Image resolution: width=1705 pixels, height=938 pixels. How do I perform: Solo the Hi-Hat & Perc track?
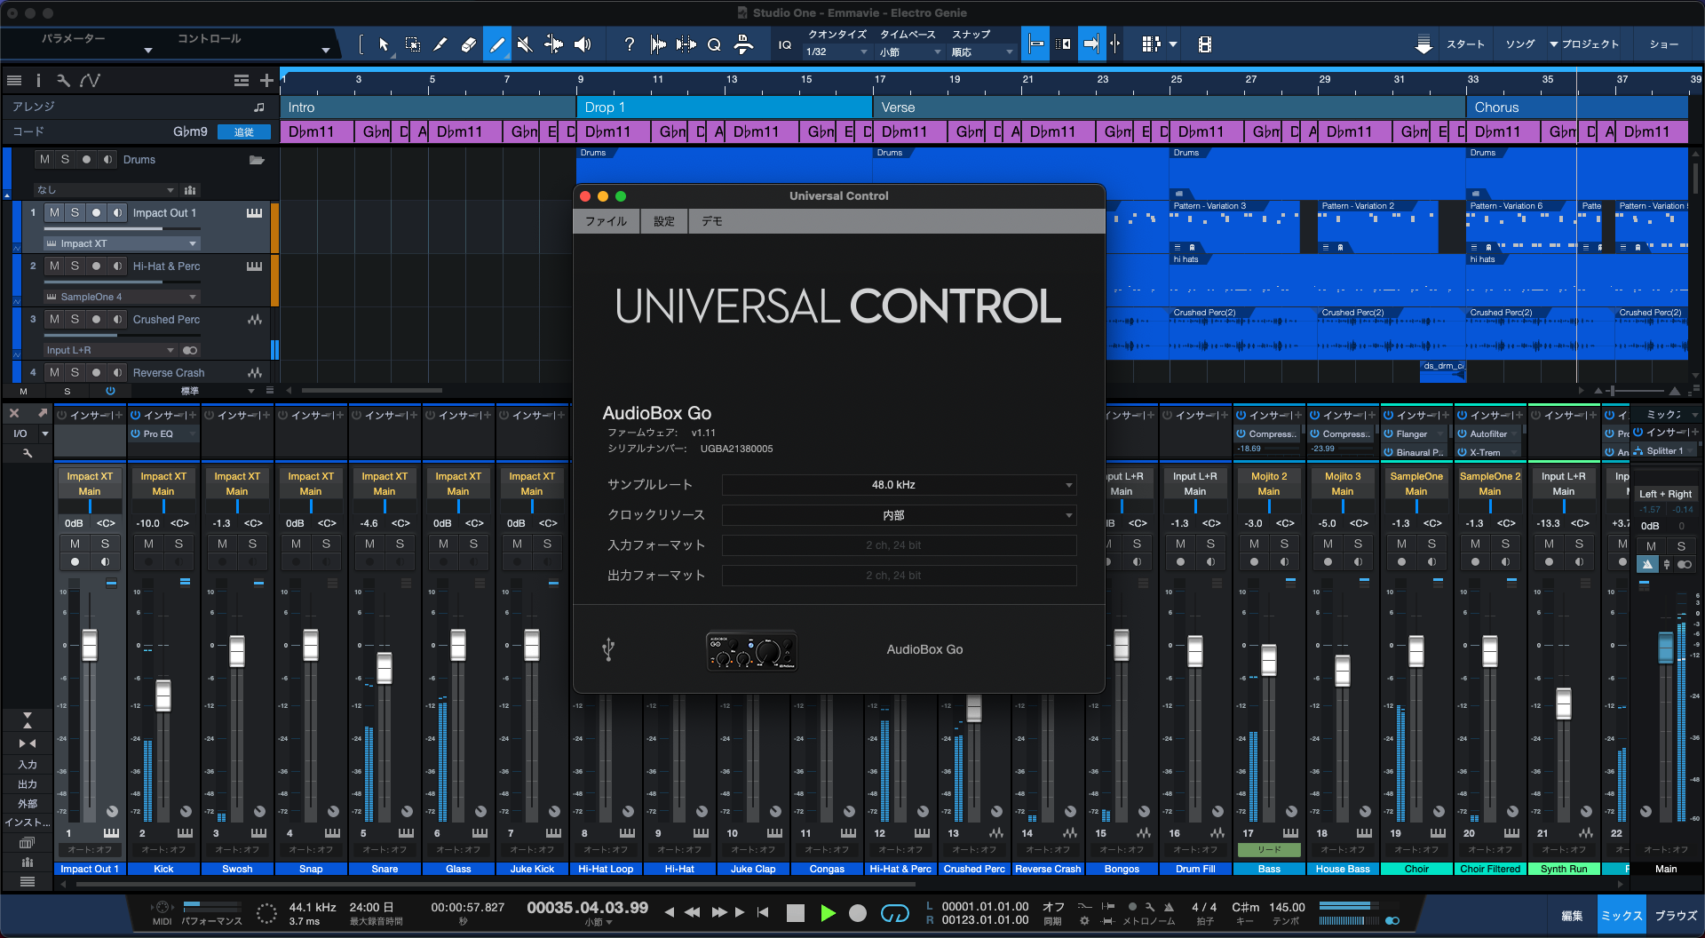[75, 266]
